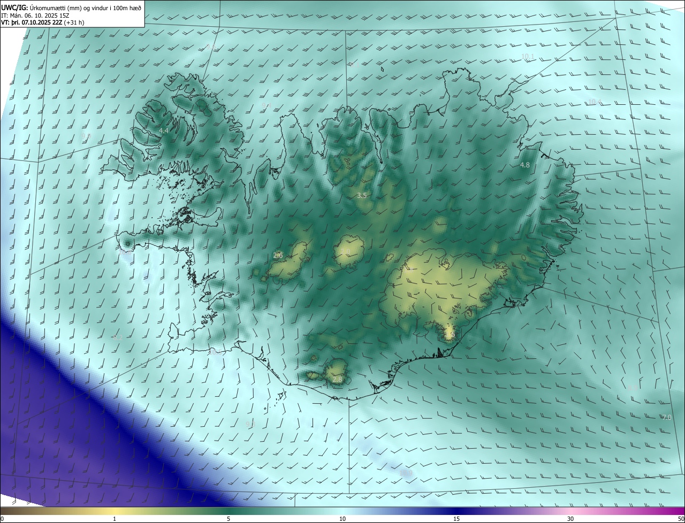This screenshot has height=523, width=685.
Task: Click the 7.0 value near the southeast edge
Action: click(x=666, y=417)
